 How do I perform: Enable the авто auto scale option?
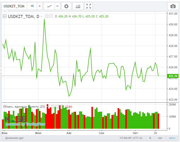[x=172, y=138]
